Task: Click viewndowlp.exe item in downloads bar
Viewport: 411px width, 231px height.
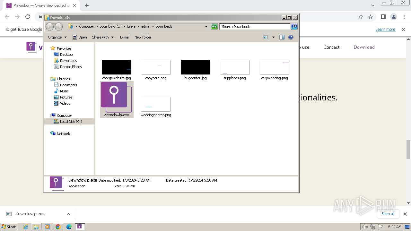Action: point(30,214)
